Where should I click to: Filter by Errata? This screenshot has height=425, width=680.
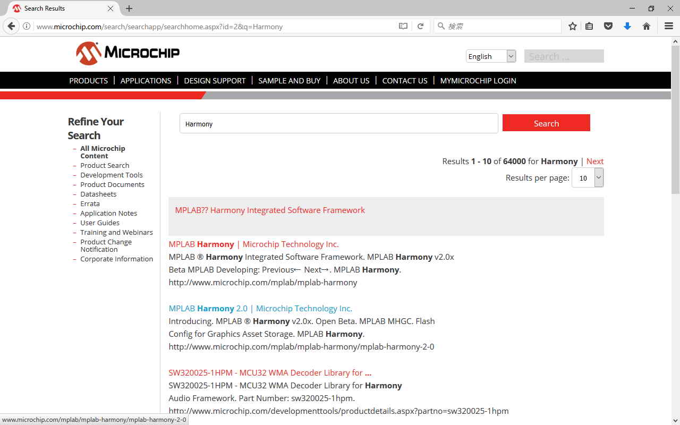tap(90, 203)
